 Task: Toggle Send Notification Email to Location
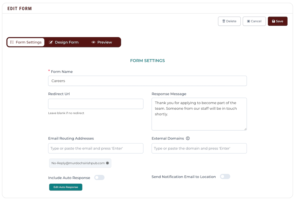(225, 177)
